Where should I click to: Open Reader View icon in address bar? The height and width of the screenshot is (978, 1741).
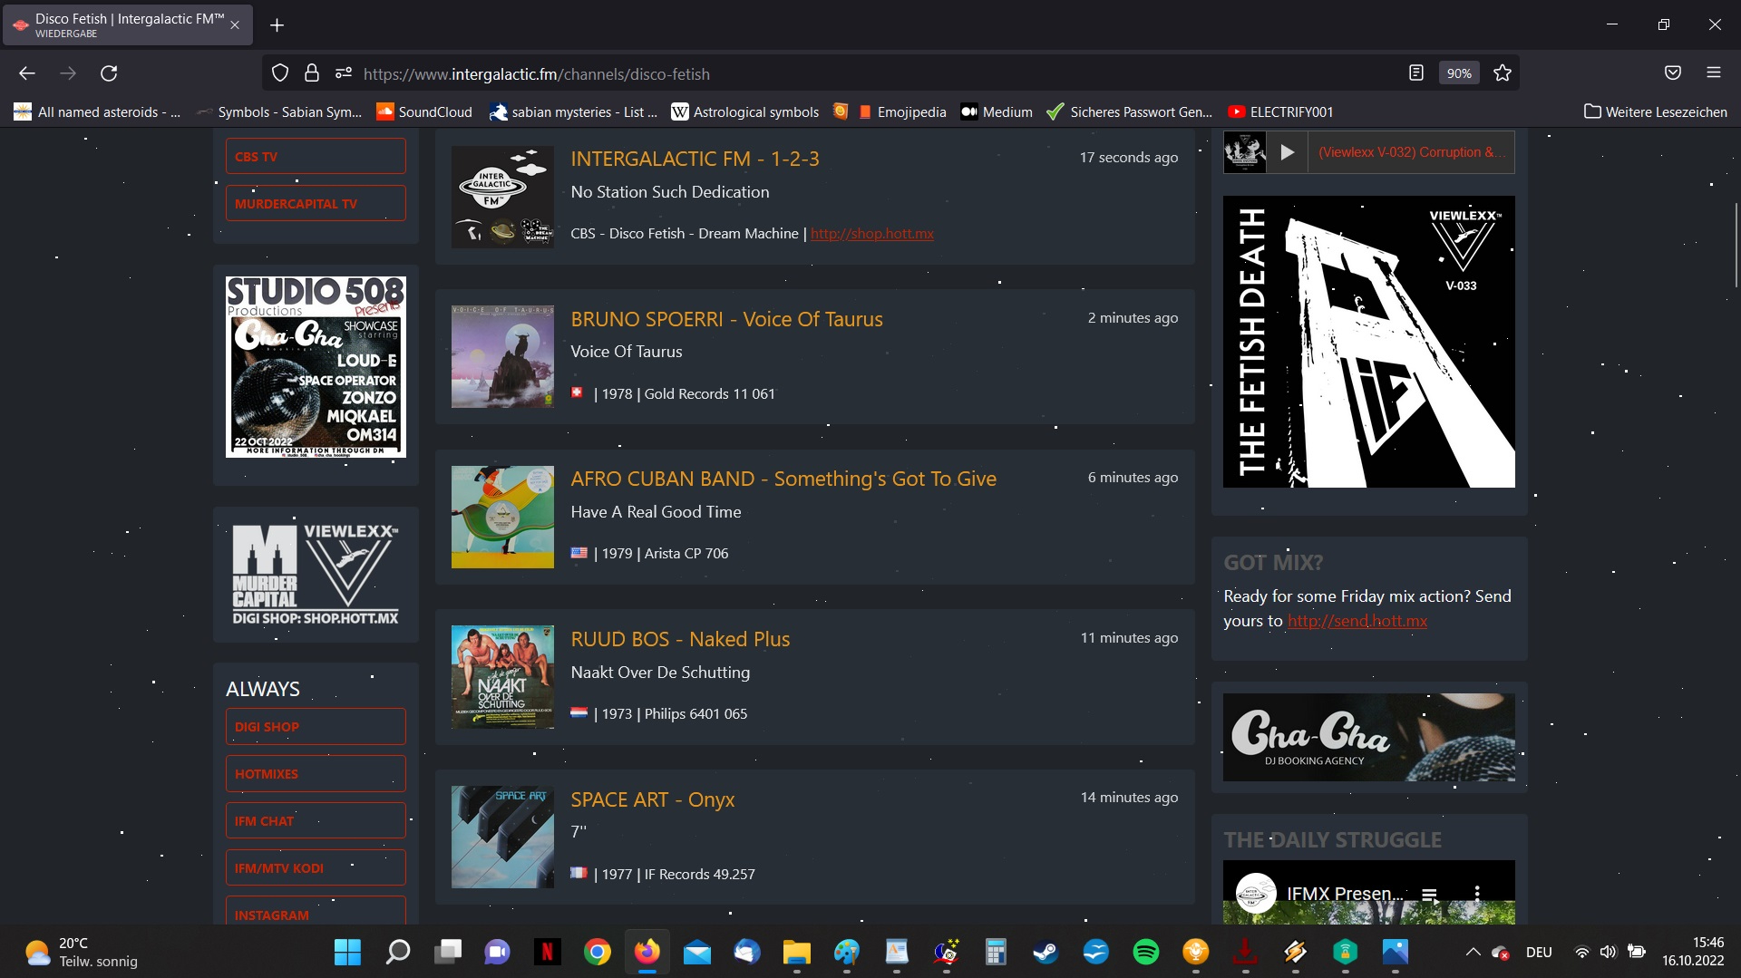tap(1415, 73)
